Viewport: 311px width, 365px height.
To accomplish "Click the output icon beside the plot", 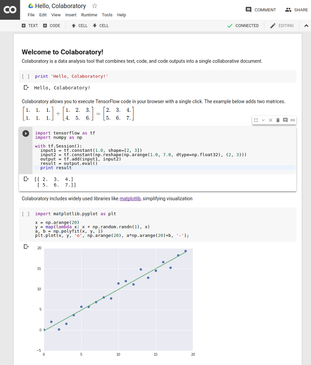I will point(26,247).
